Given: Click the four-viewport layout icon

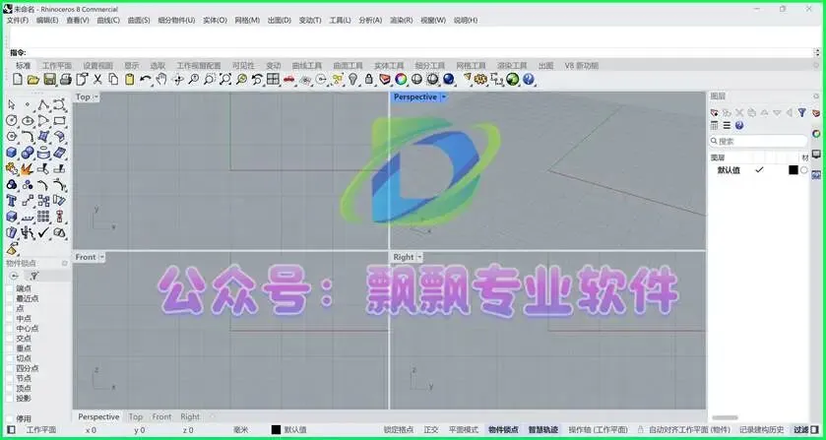Looking at the screenshot, I should point(273,80).
